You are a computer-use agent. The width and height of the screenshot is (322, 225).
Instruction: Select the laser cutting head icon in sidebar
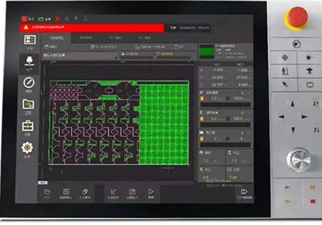tap(29, 61)
